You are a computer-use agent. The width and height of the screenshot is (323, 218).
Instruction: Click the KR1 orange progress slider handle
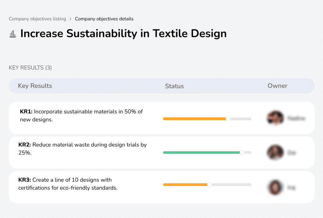pyautogui.click(x=228, y=119)
